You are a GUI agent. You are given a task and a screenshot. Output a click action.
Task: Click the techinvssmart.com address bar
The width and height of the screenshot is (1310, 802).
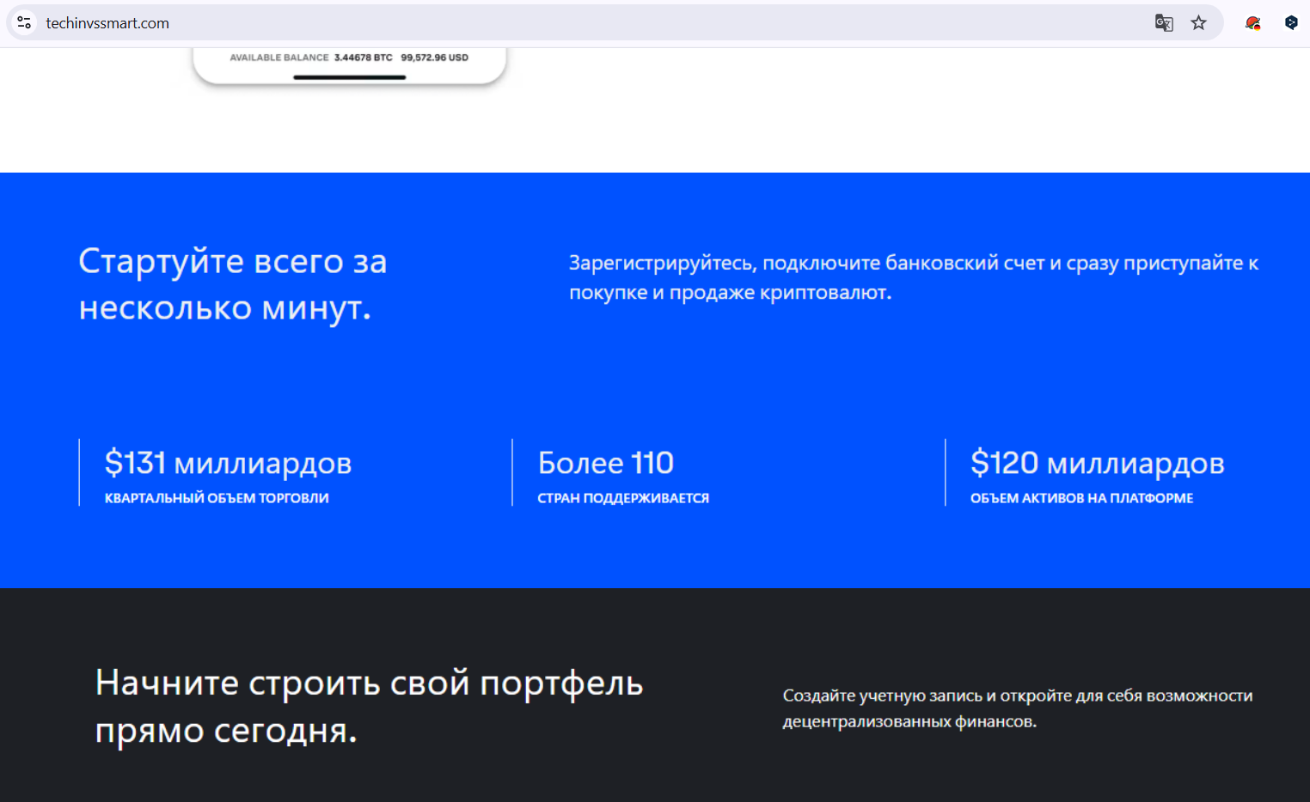(x=516, y=23)
